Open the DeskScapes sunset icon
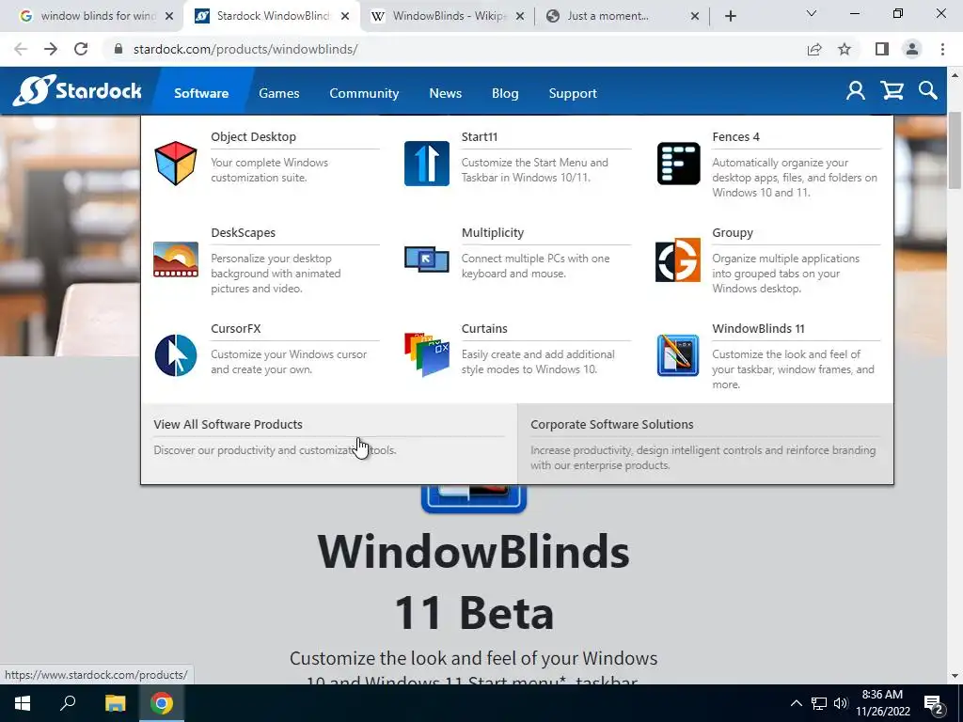The width and height of the screenshot is (963, 722). point(176,259)
